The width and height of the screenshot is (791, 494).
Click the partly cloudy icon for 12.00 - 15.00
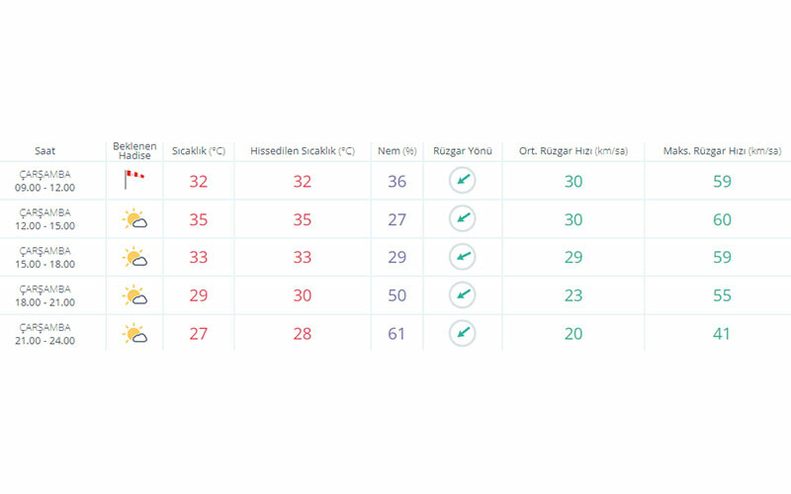tap(135, 219)
